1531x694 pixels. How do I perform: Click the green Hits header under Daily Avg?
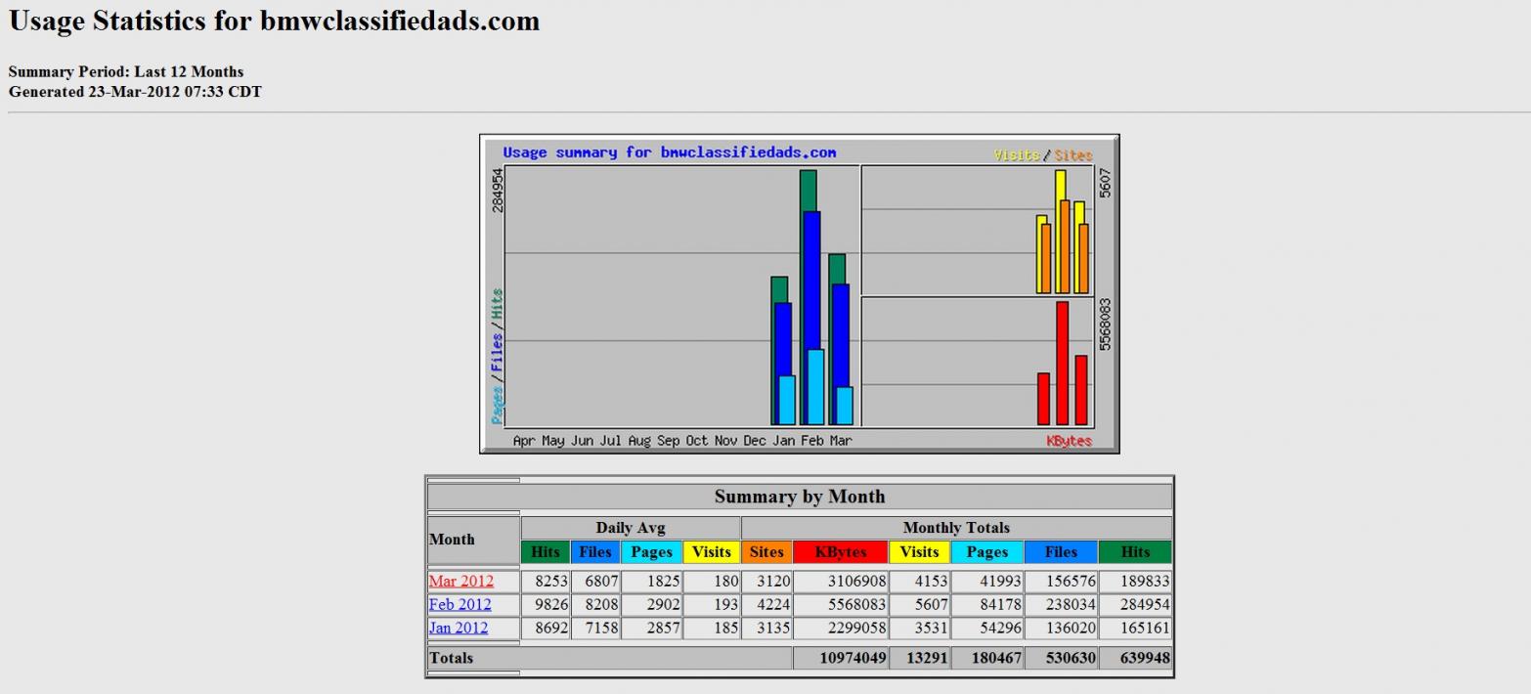click(x=546, y=552)
